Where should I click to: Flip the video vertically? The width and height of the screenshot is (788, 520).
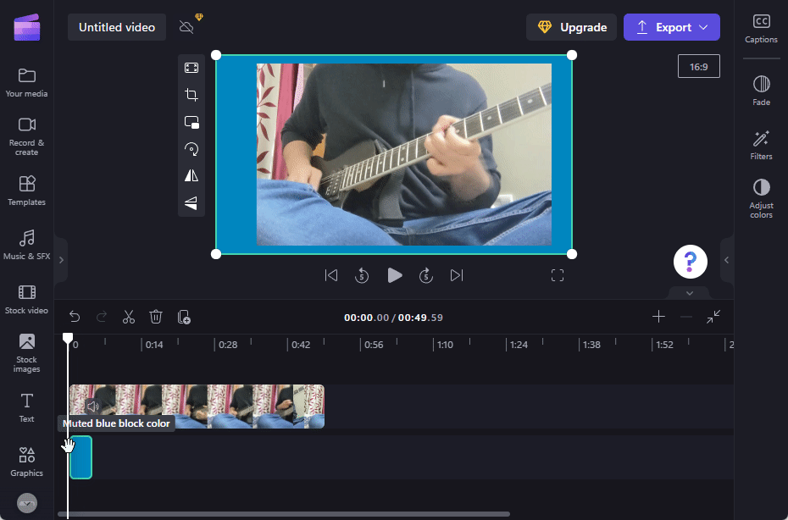pos(191,202)
